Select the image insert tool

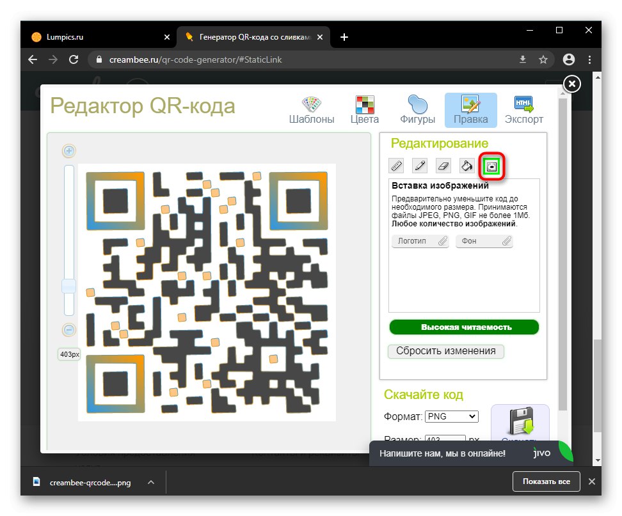click(491, 166)
